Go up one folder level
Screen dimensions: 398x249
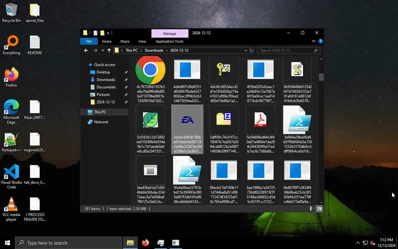tap(109, 50)
